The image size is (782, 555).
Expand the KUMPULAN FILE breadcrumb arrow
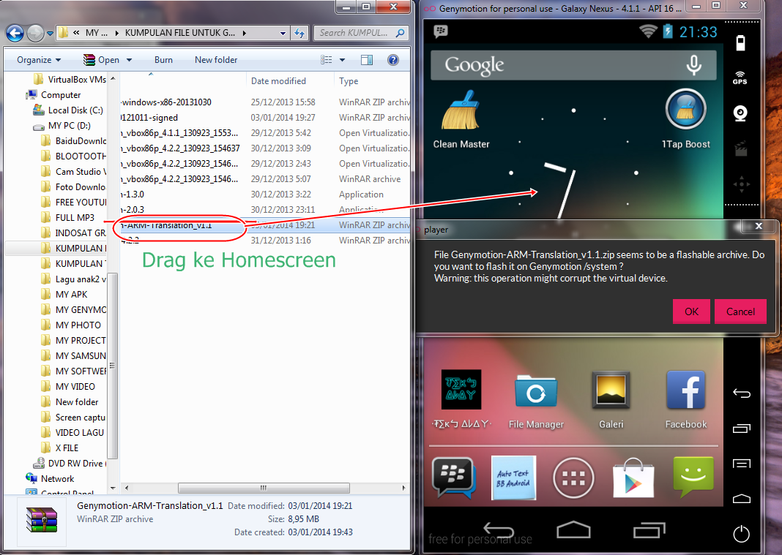pos(245,34)
